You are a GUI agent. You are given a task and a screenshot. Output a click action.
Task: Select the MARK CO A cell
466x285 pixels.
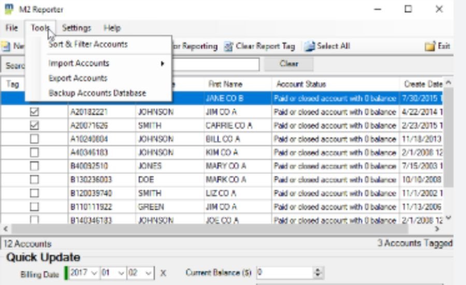pos(238,180)
